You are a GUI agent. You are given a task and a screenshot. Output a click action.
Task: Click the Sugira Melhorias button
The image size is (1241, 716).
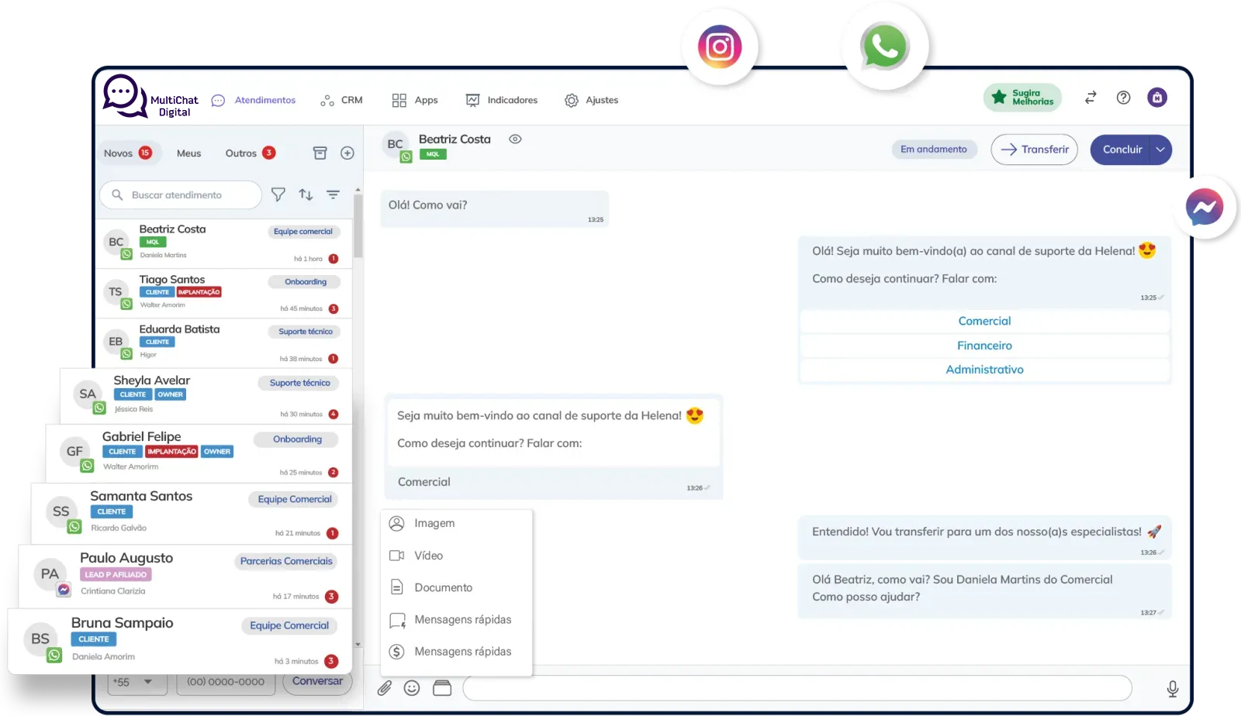[x=1022, y=98]
